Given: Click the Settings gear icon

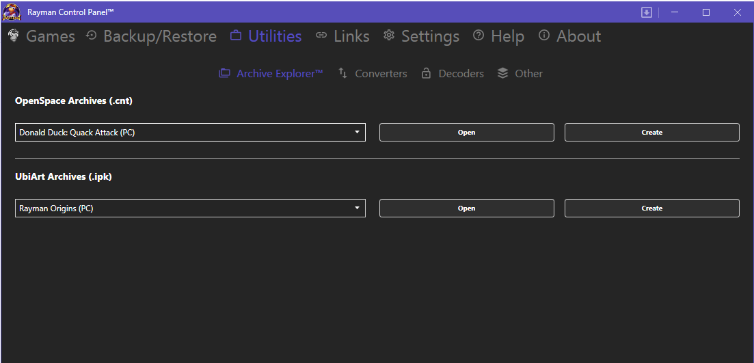Looking at the screenshot, I should [x=389, y=36].
